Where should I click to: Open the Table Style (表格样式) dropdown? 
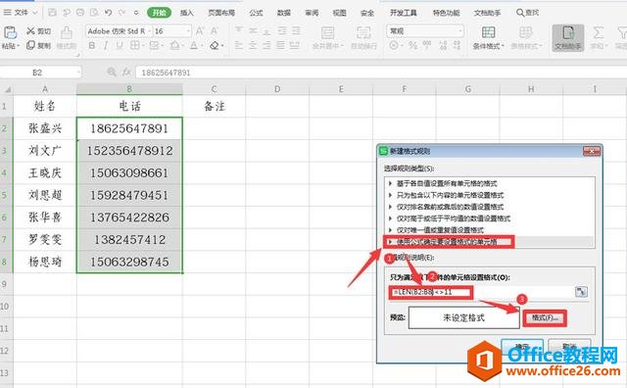[527, 37]
